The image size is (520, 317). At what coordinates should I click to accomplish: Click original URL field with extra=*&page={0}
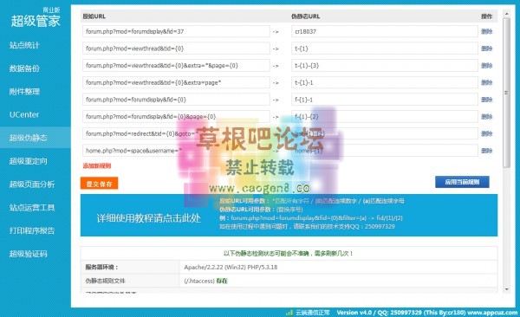(x=176, y=66)
